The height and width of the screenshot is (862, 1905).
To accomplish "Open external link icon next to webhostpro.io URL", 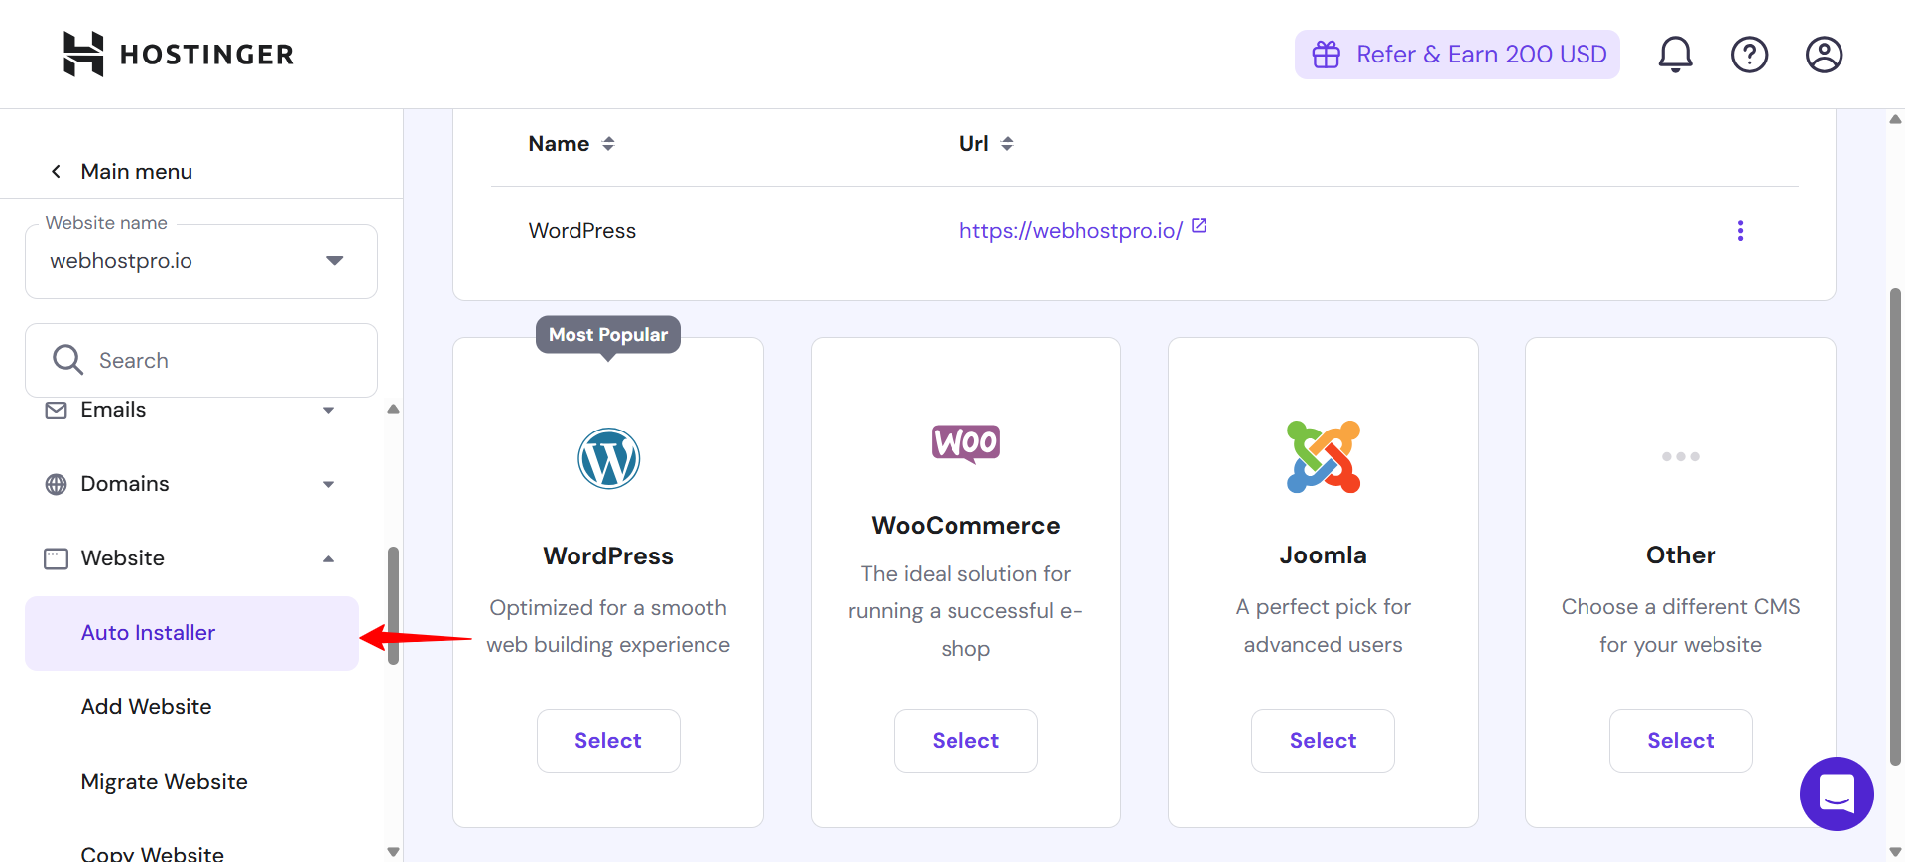I will (x=1199, y=226).
